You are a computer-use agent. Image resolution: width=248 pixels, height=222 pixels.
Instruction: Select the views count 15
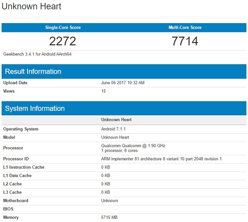pos(103,91)
